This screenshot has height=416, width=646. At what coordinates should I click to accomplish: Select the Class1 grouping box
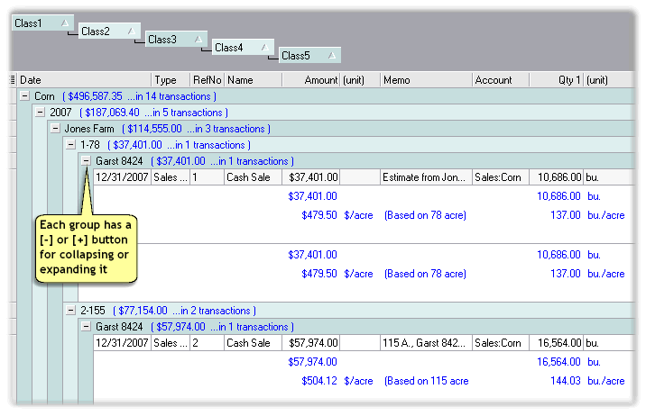[42, 23]
